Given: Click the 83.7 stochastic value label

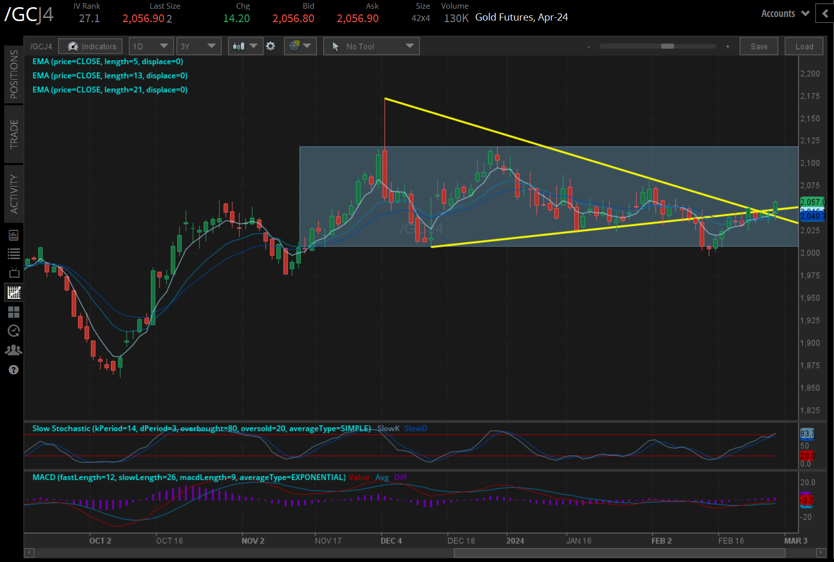Looking at the screenshot, I should pos(807,433).
